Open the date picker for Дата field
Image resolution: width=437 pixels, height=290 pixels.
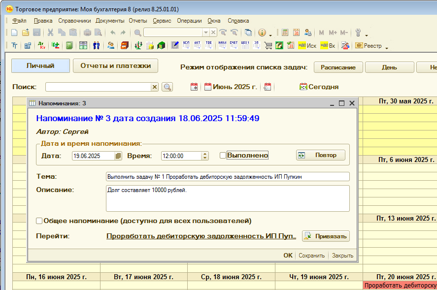118,156
